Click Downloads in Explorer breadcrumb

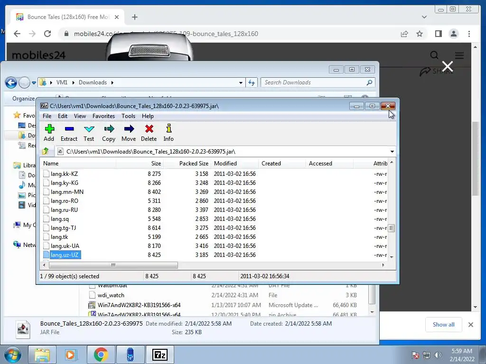93,82
